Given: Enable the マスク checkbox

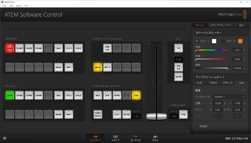Looking at the screenshot, I should (196, 126).
